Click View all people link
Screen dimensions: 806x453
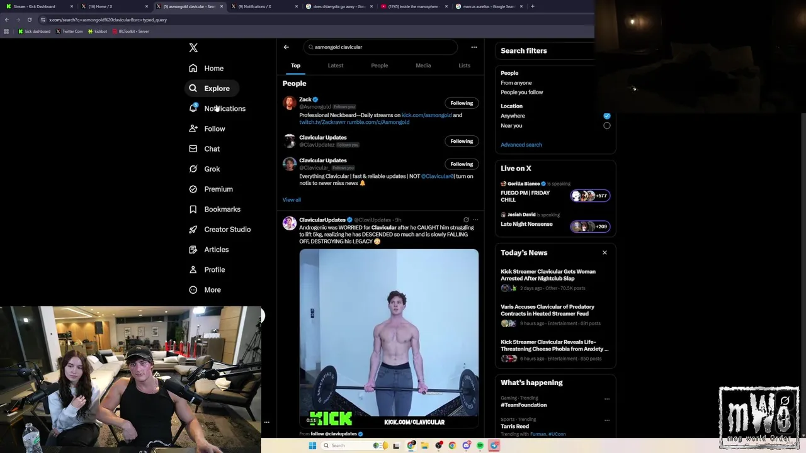click(292, 199)
